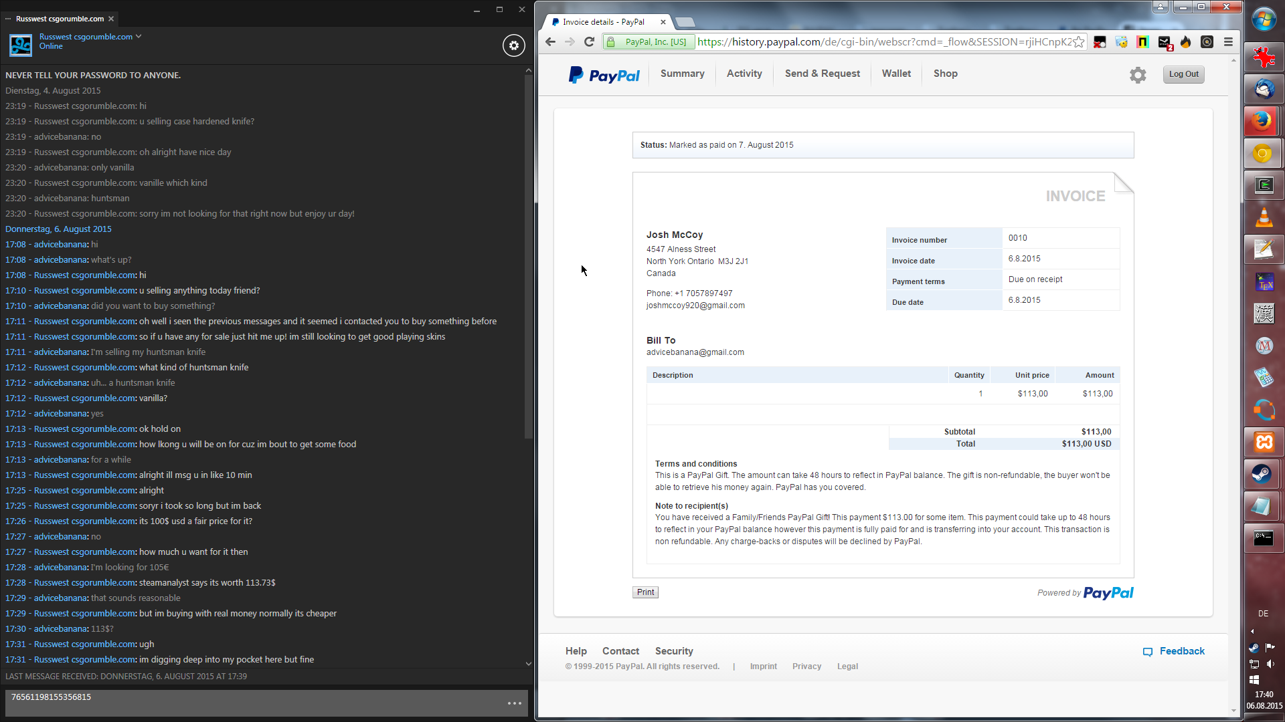Click the chat options ellipsis button
1285x722 pixels.
click(x=514, y=703)
